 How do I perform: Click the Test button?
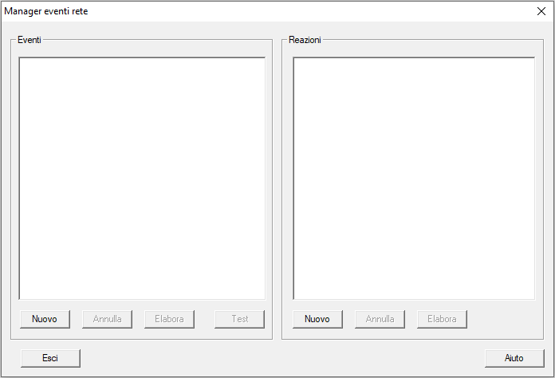(240, 319)
